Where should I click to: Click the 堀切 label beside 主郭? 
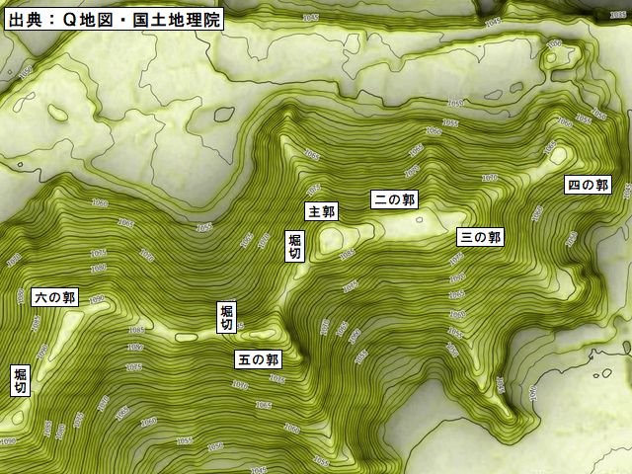click(x=294, y=247)
